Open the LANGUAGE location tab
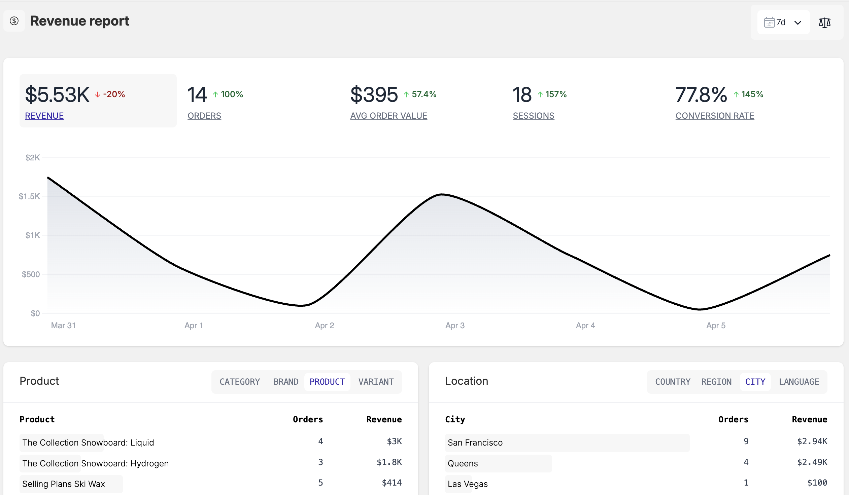Screen dimensions: 849x495 tap(799, 382)
